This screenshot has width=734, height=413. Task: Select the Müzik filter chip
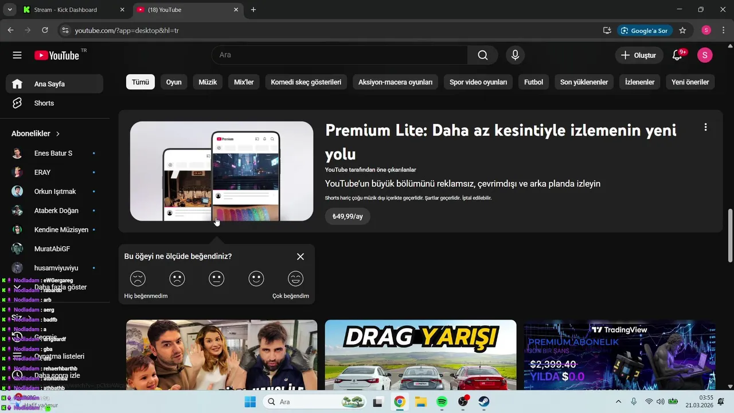(x=208, y=82)
